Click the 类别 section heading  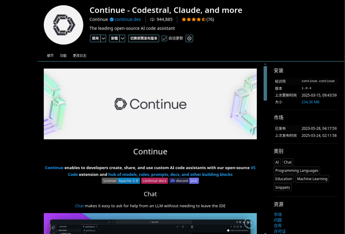[279, 151]
